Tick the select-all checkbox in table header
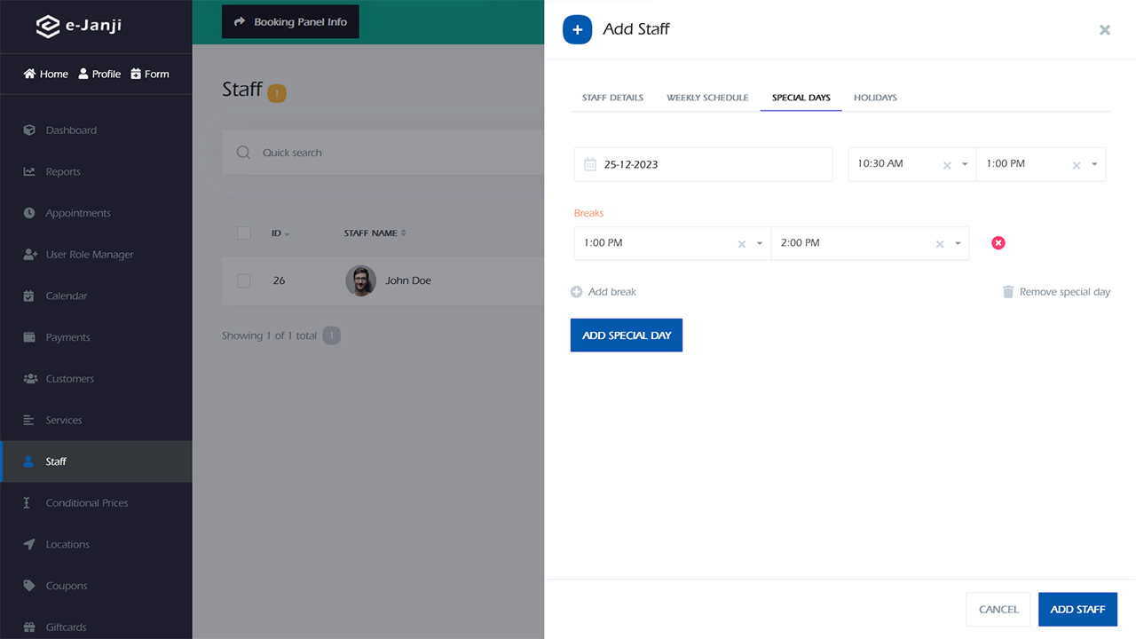Image resolution: width=1136 pixels, height=639 pixels. pyautogui.click(x=244, y=233)
